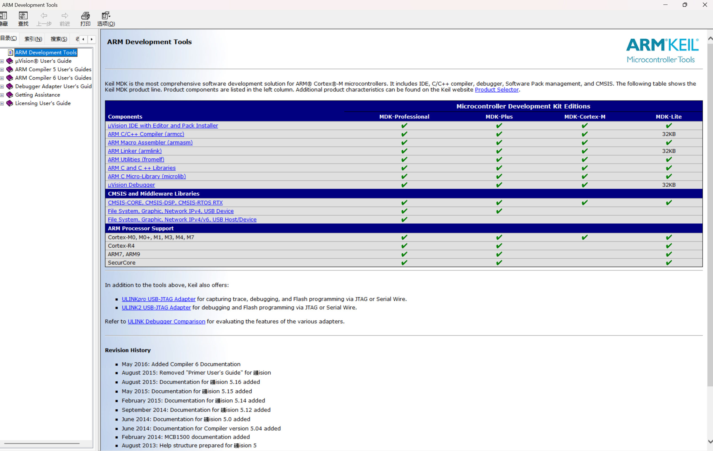The width and height of the screenshot is (713, 451).
Task: Click the MDK-Cortex-M column header
Action: (585, 117)
